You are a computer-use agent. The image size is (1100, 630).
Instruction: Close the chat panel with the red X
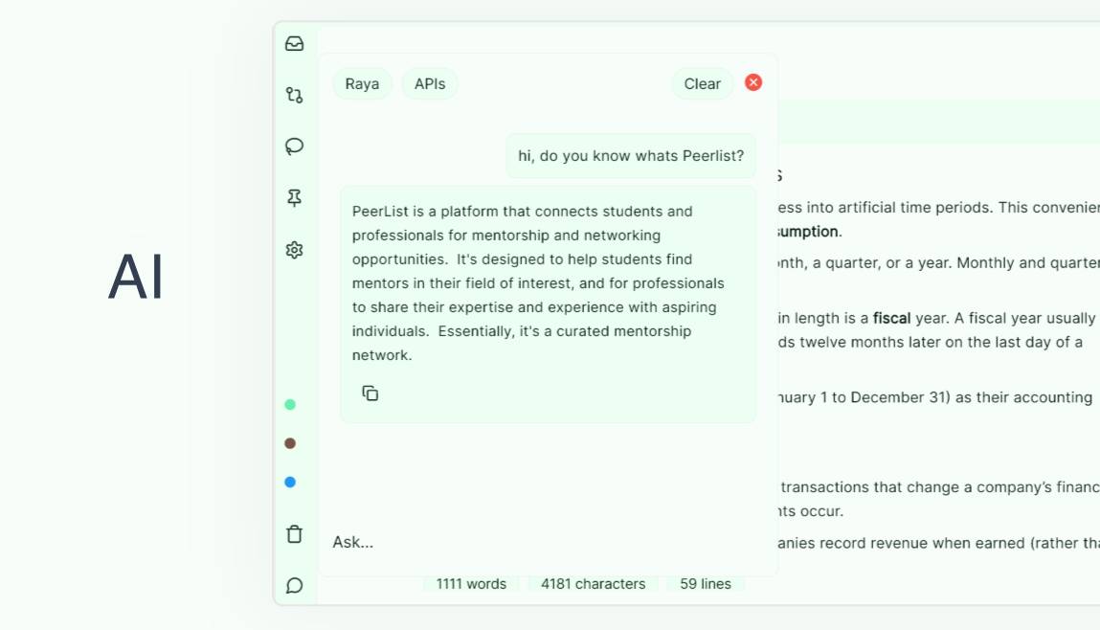click(753, 82)
